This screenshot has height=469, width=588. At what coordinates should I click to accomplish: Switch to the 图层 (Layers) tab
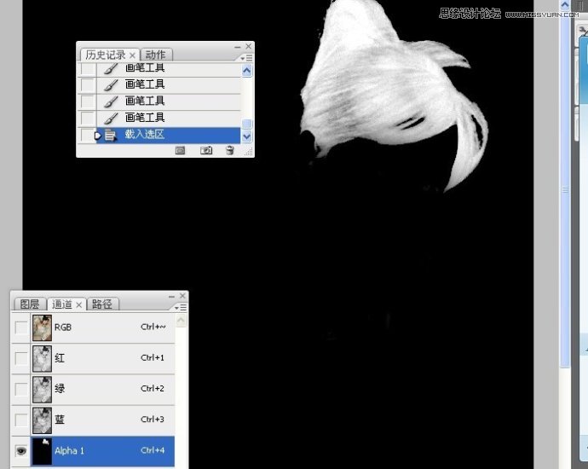point(29,304)
